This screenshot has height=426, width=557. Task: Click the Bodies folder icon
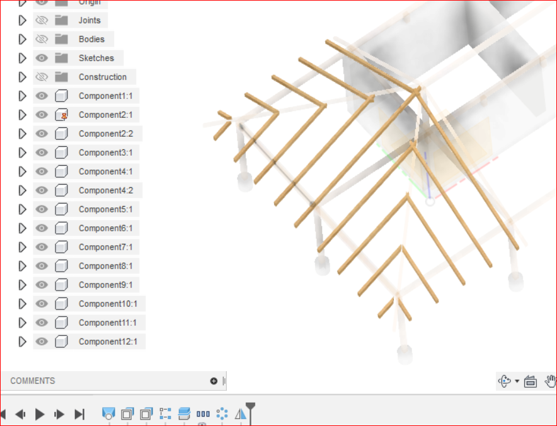pos(62,39)
